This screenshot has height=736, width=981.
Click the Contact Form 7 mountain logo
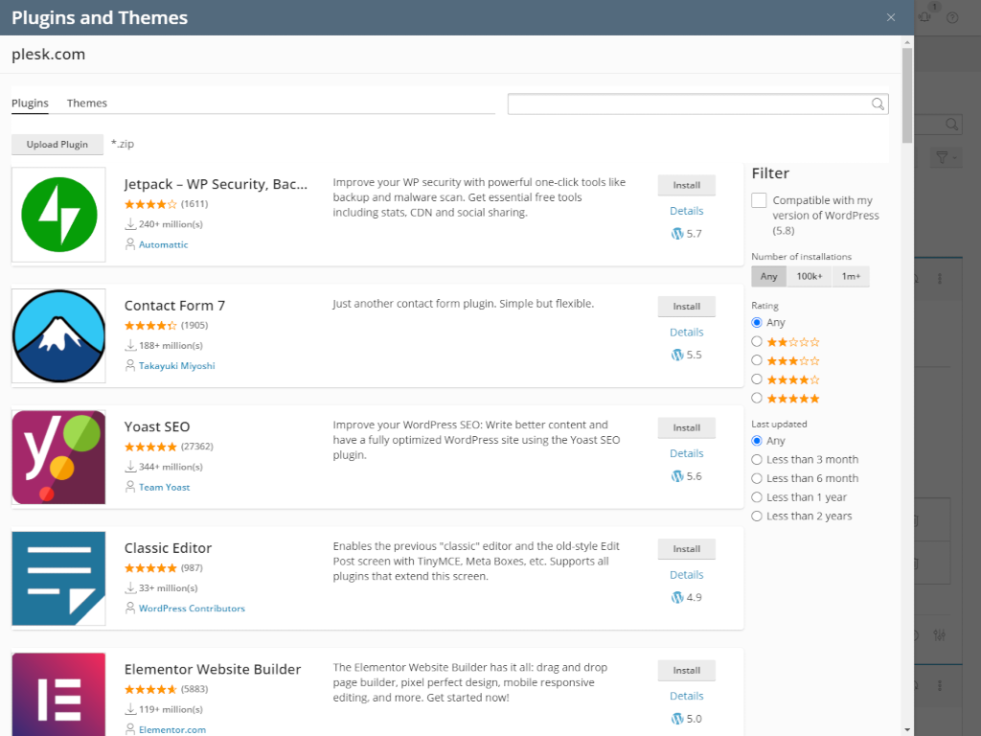click(57, 335)
